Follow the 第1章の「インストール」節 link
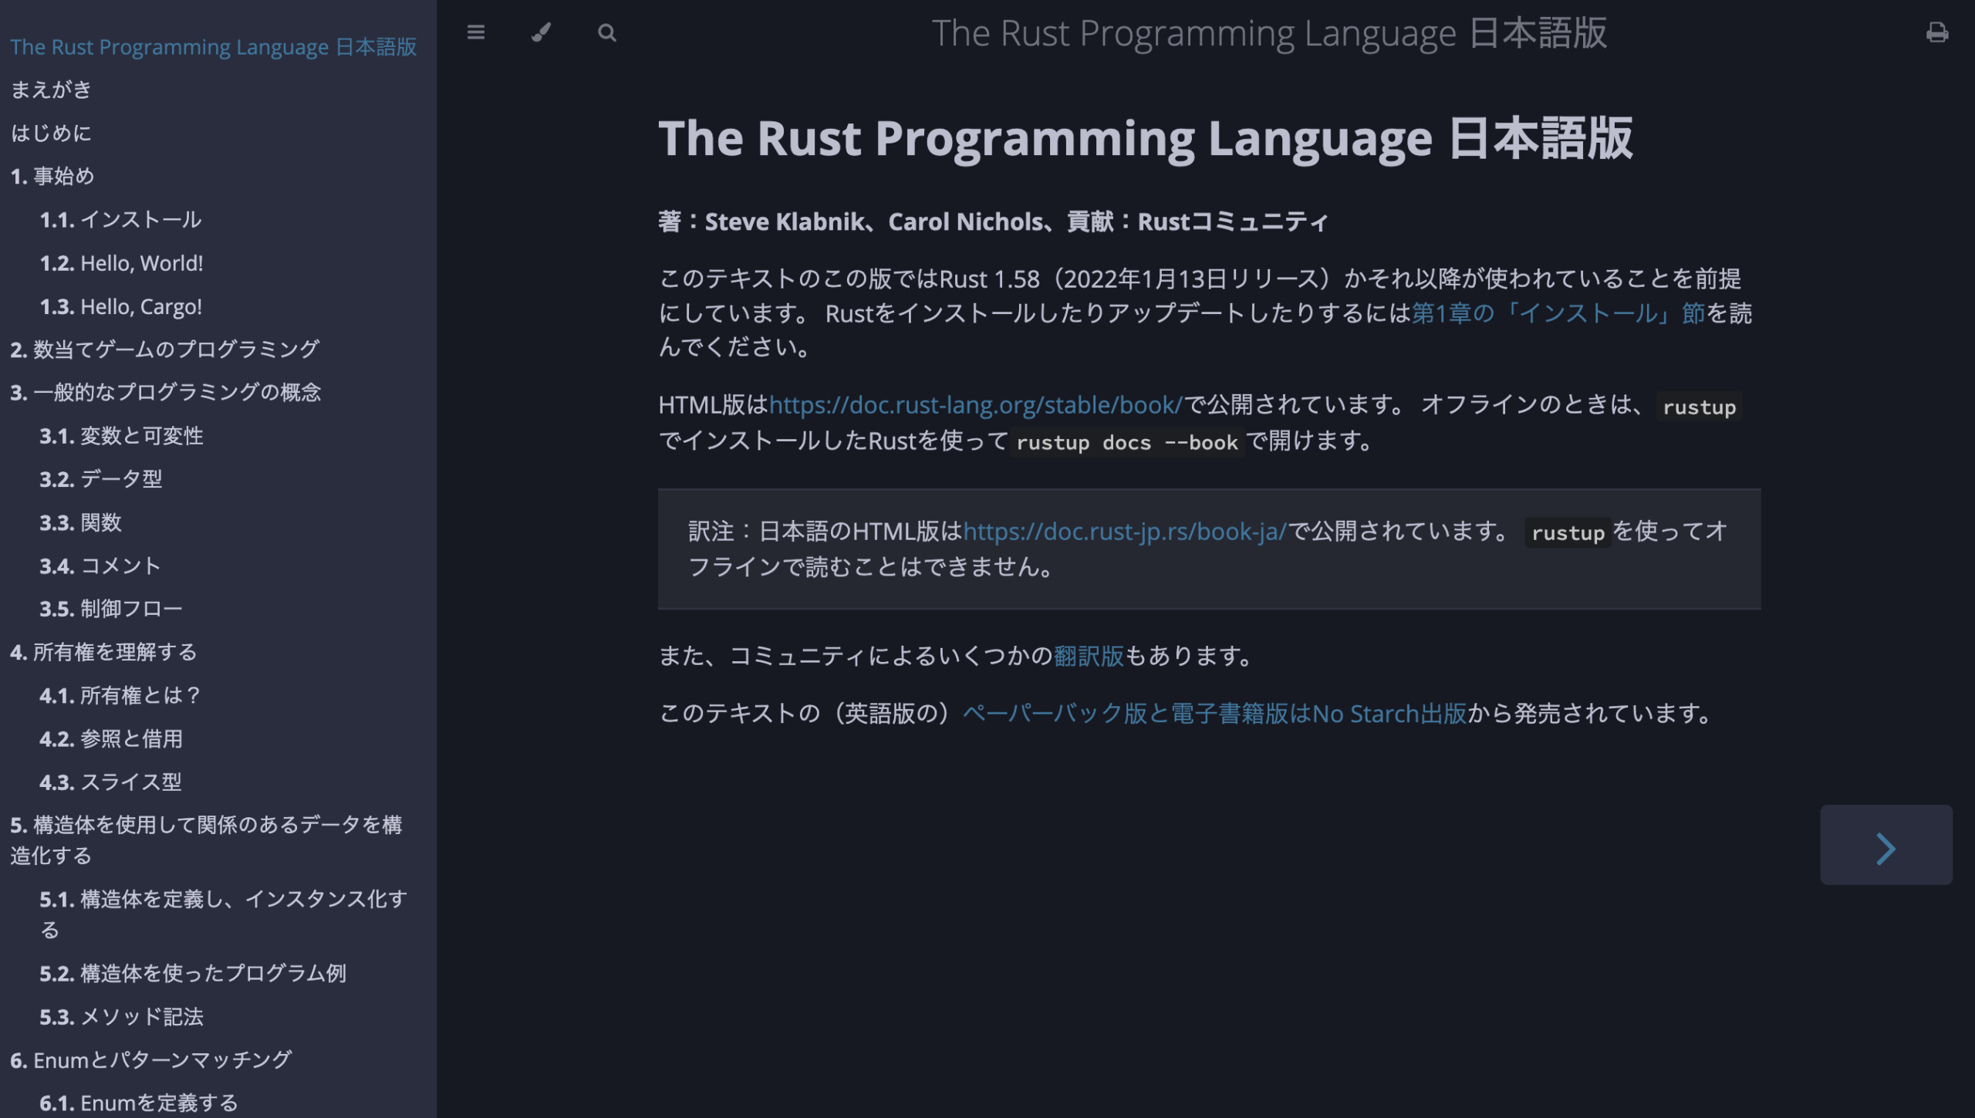This screenshot has height=1118, width=1975. (1558, 313)
